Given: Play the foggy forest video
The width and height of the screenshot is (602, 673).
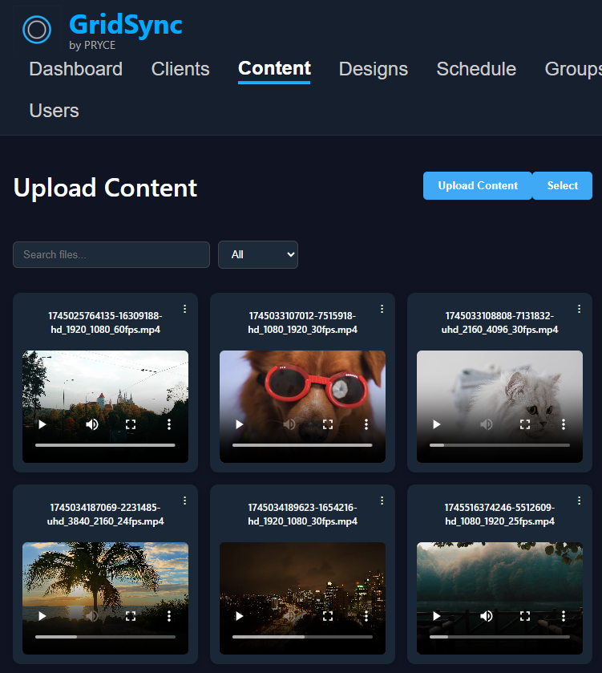Looking at the screenshot, I should pyautogui.click(x=436, y=616).
